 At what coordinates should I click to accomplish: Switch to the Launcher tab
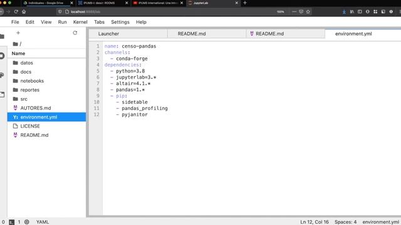tap(128, 34)
